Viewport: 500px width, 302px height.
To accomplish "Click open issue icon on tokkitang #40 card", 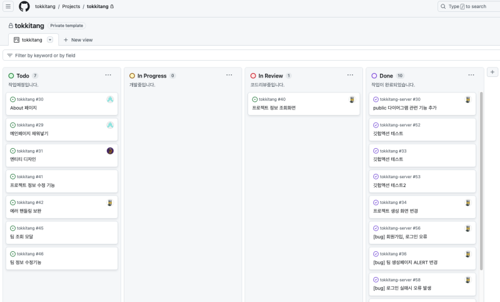I will [x=255, y=99].
